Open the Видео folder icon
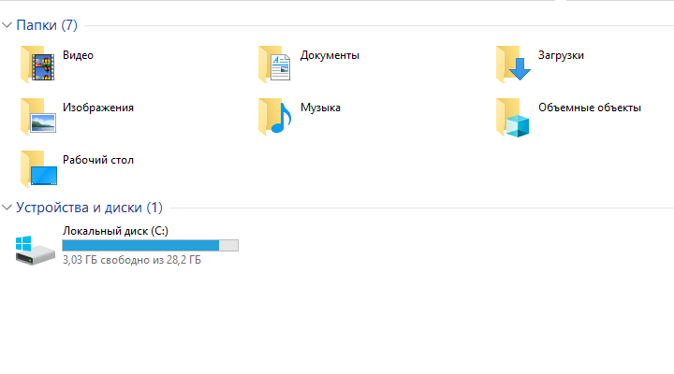 pyautogui.click(x=37, y=64)
